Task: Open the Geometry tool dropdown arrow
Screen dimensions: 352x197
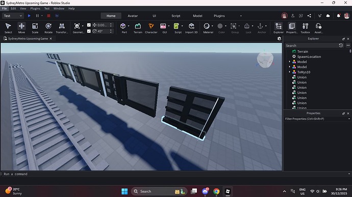Action: 83,26
